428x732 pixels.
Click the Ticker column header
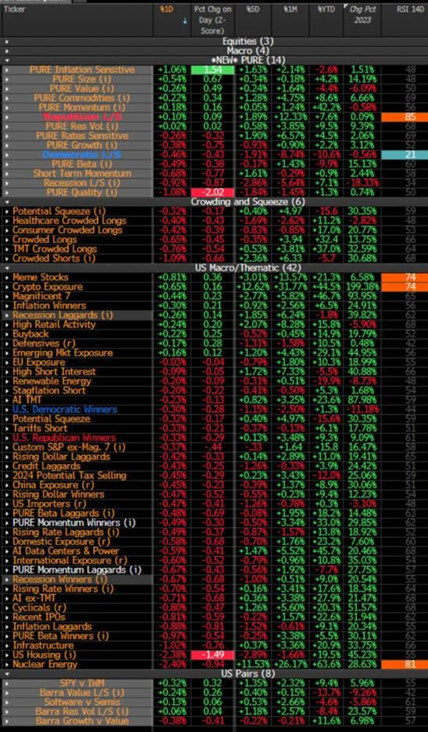(x=15, y=10)
